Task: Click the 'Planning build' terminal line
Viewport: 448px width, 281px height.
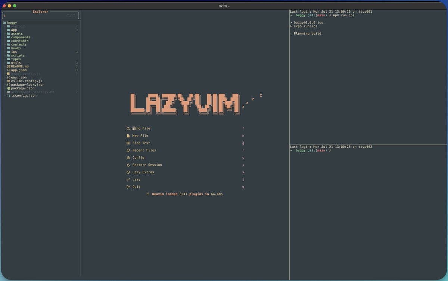Action: [305, 33]
